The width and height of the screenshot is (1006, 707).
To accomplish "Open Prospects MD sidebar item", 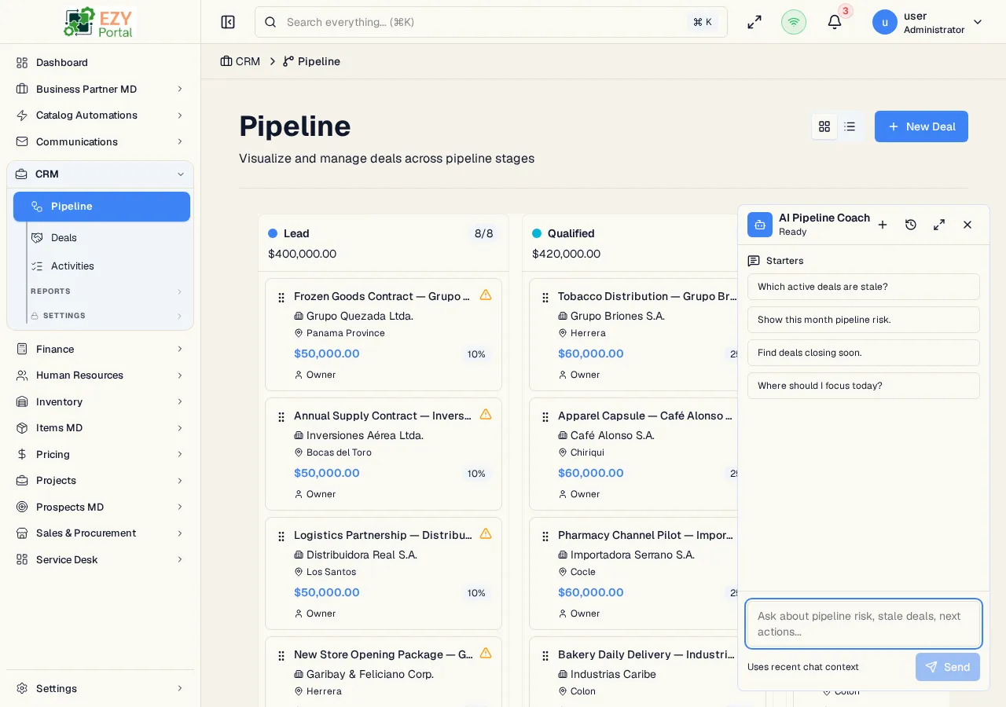I will [100, 507].
